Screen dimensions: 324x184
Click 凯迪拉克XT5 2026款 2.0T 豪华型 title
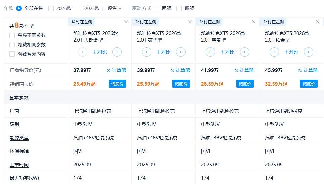pos(160,37)
